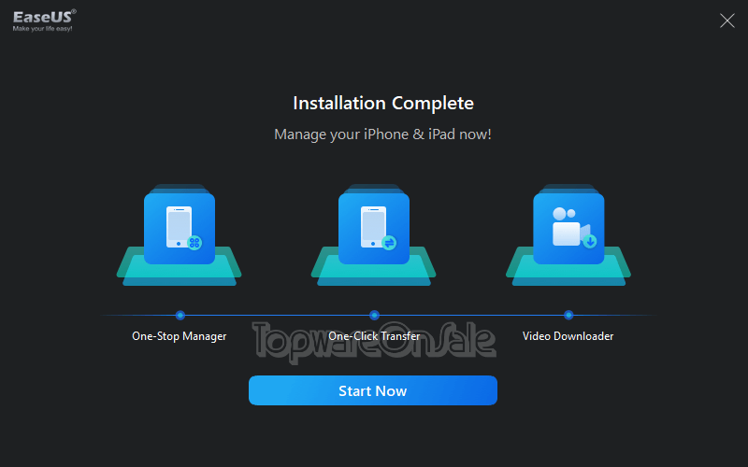Click the "Installation Complete" heading
This screenshot has height=467, width=748.
(383, 104)
